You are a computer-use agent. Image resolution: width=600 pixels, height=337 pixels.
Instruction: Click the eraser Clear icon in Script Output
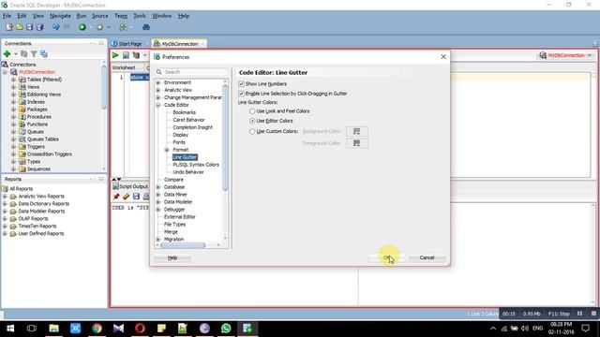pyautogui.click(x=127, y=197)
